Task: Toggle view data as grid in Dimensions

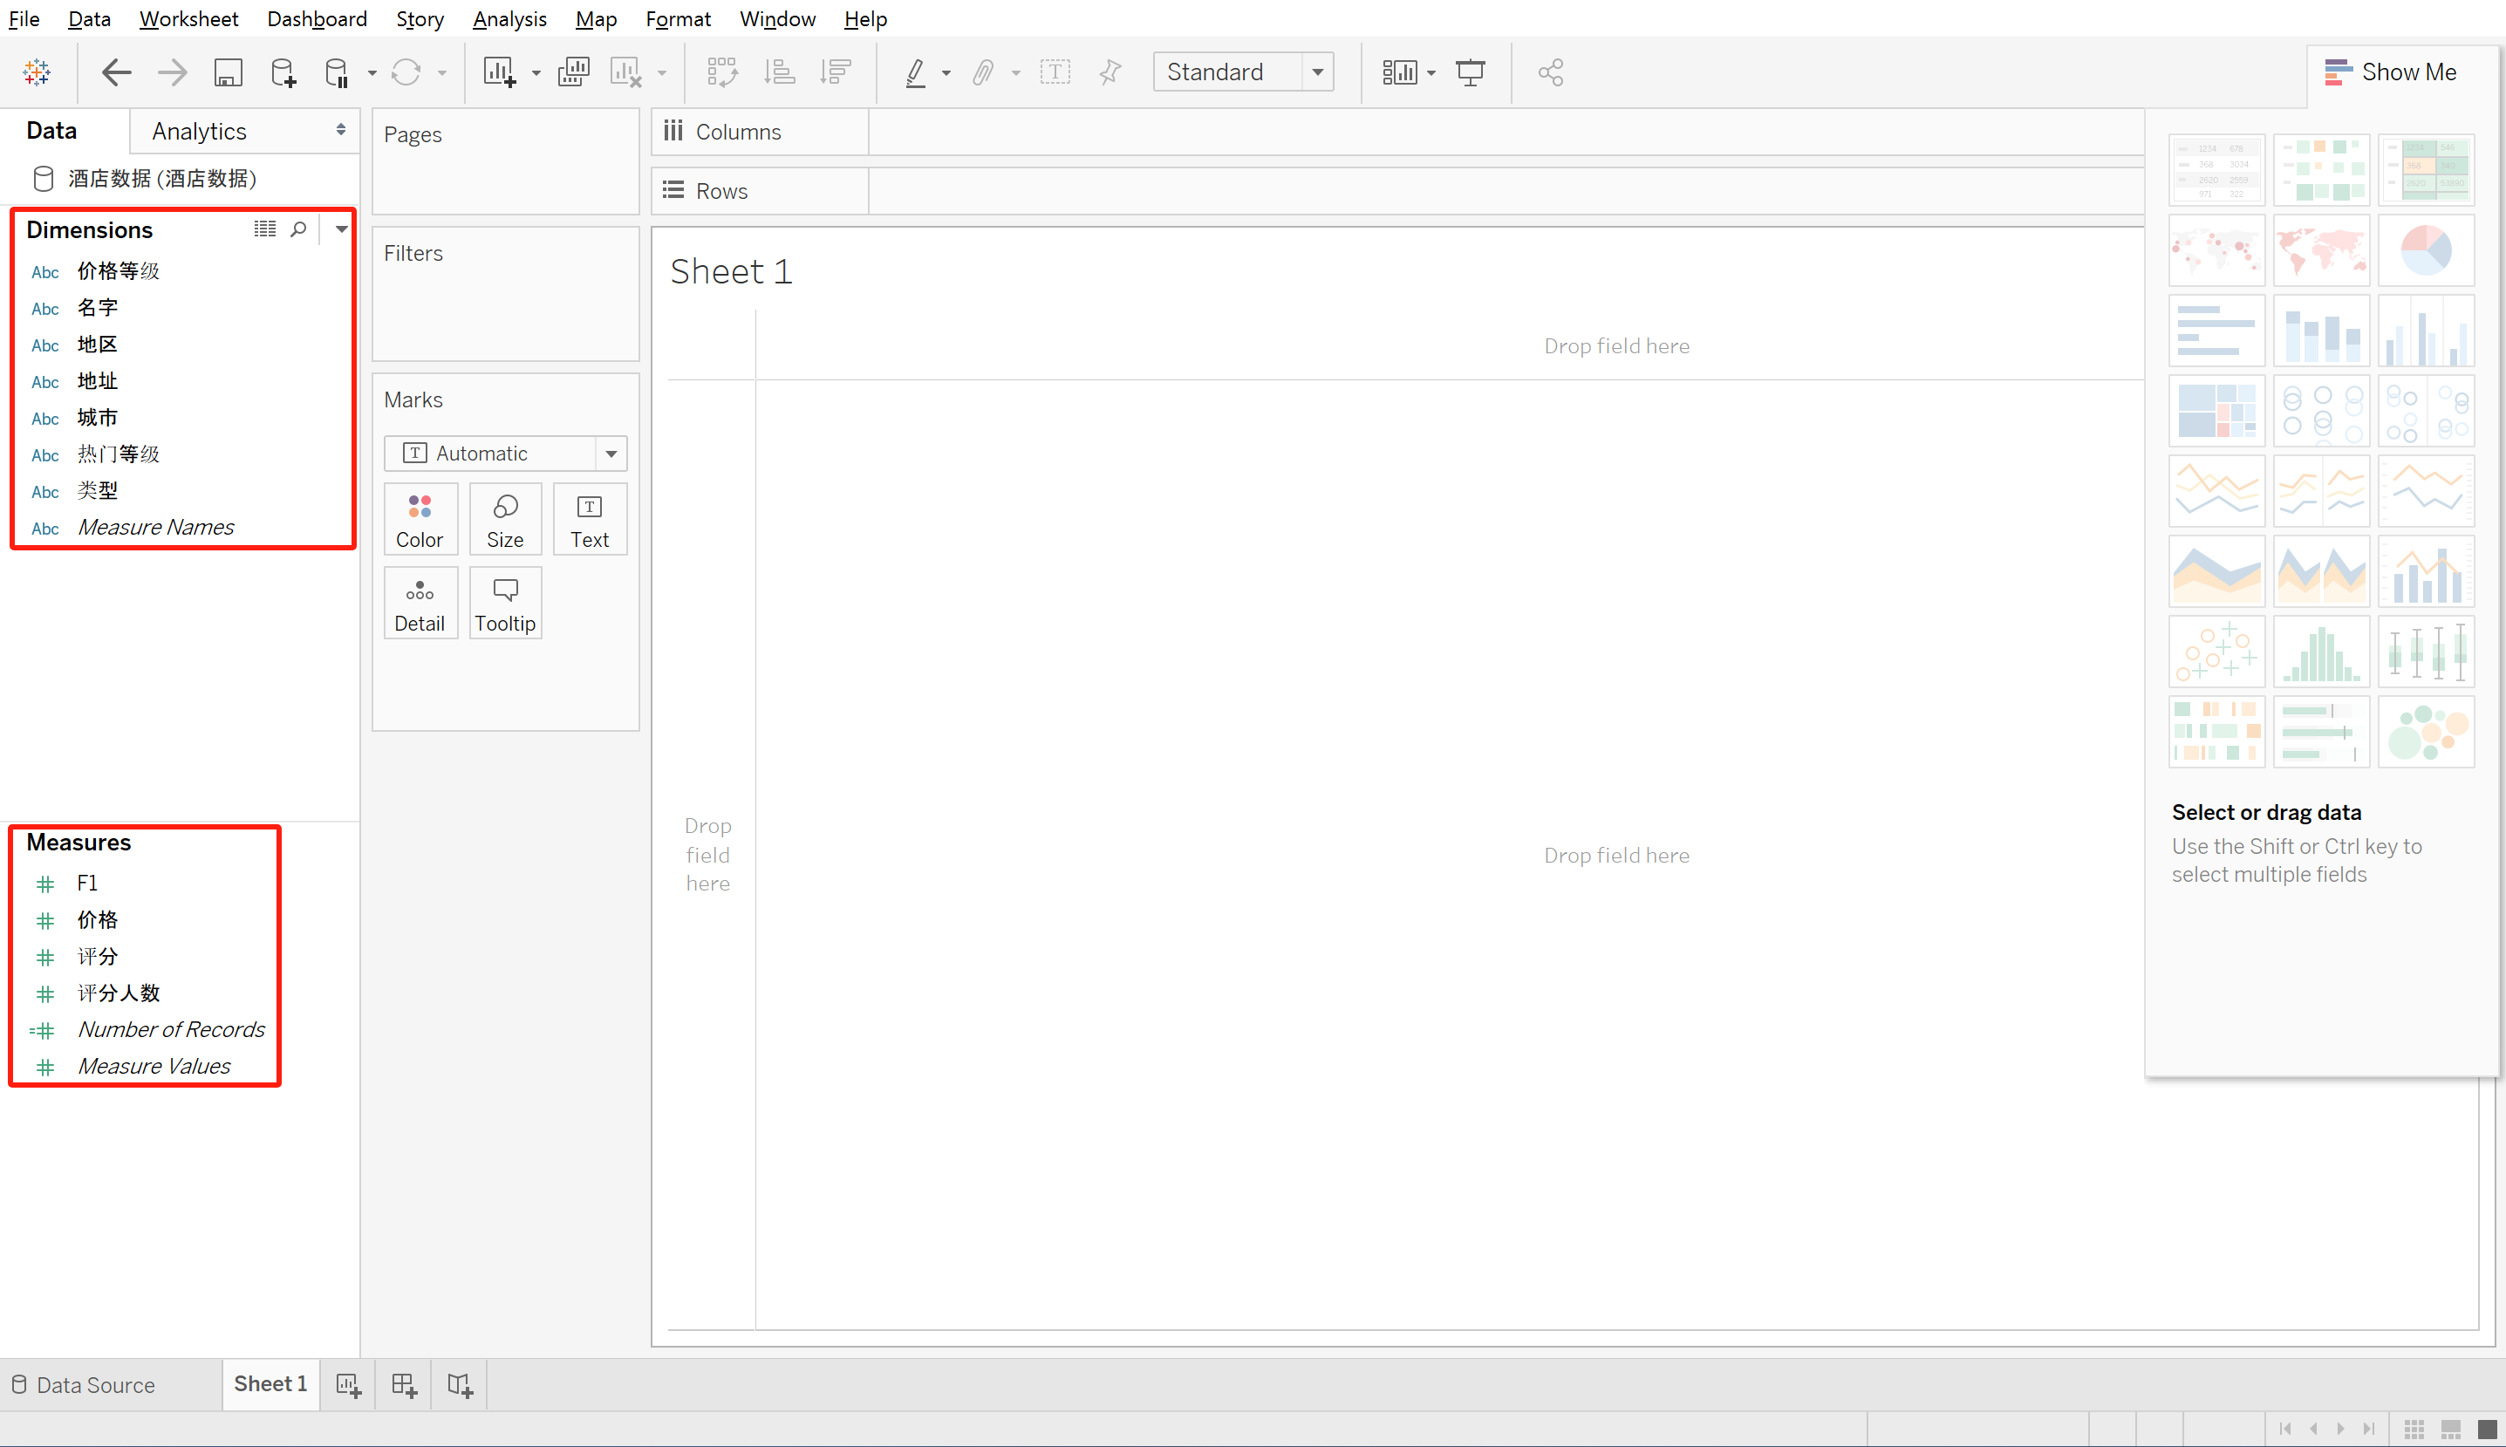Action: pos(264,229)
